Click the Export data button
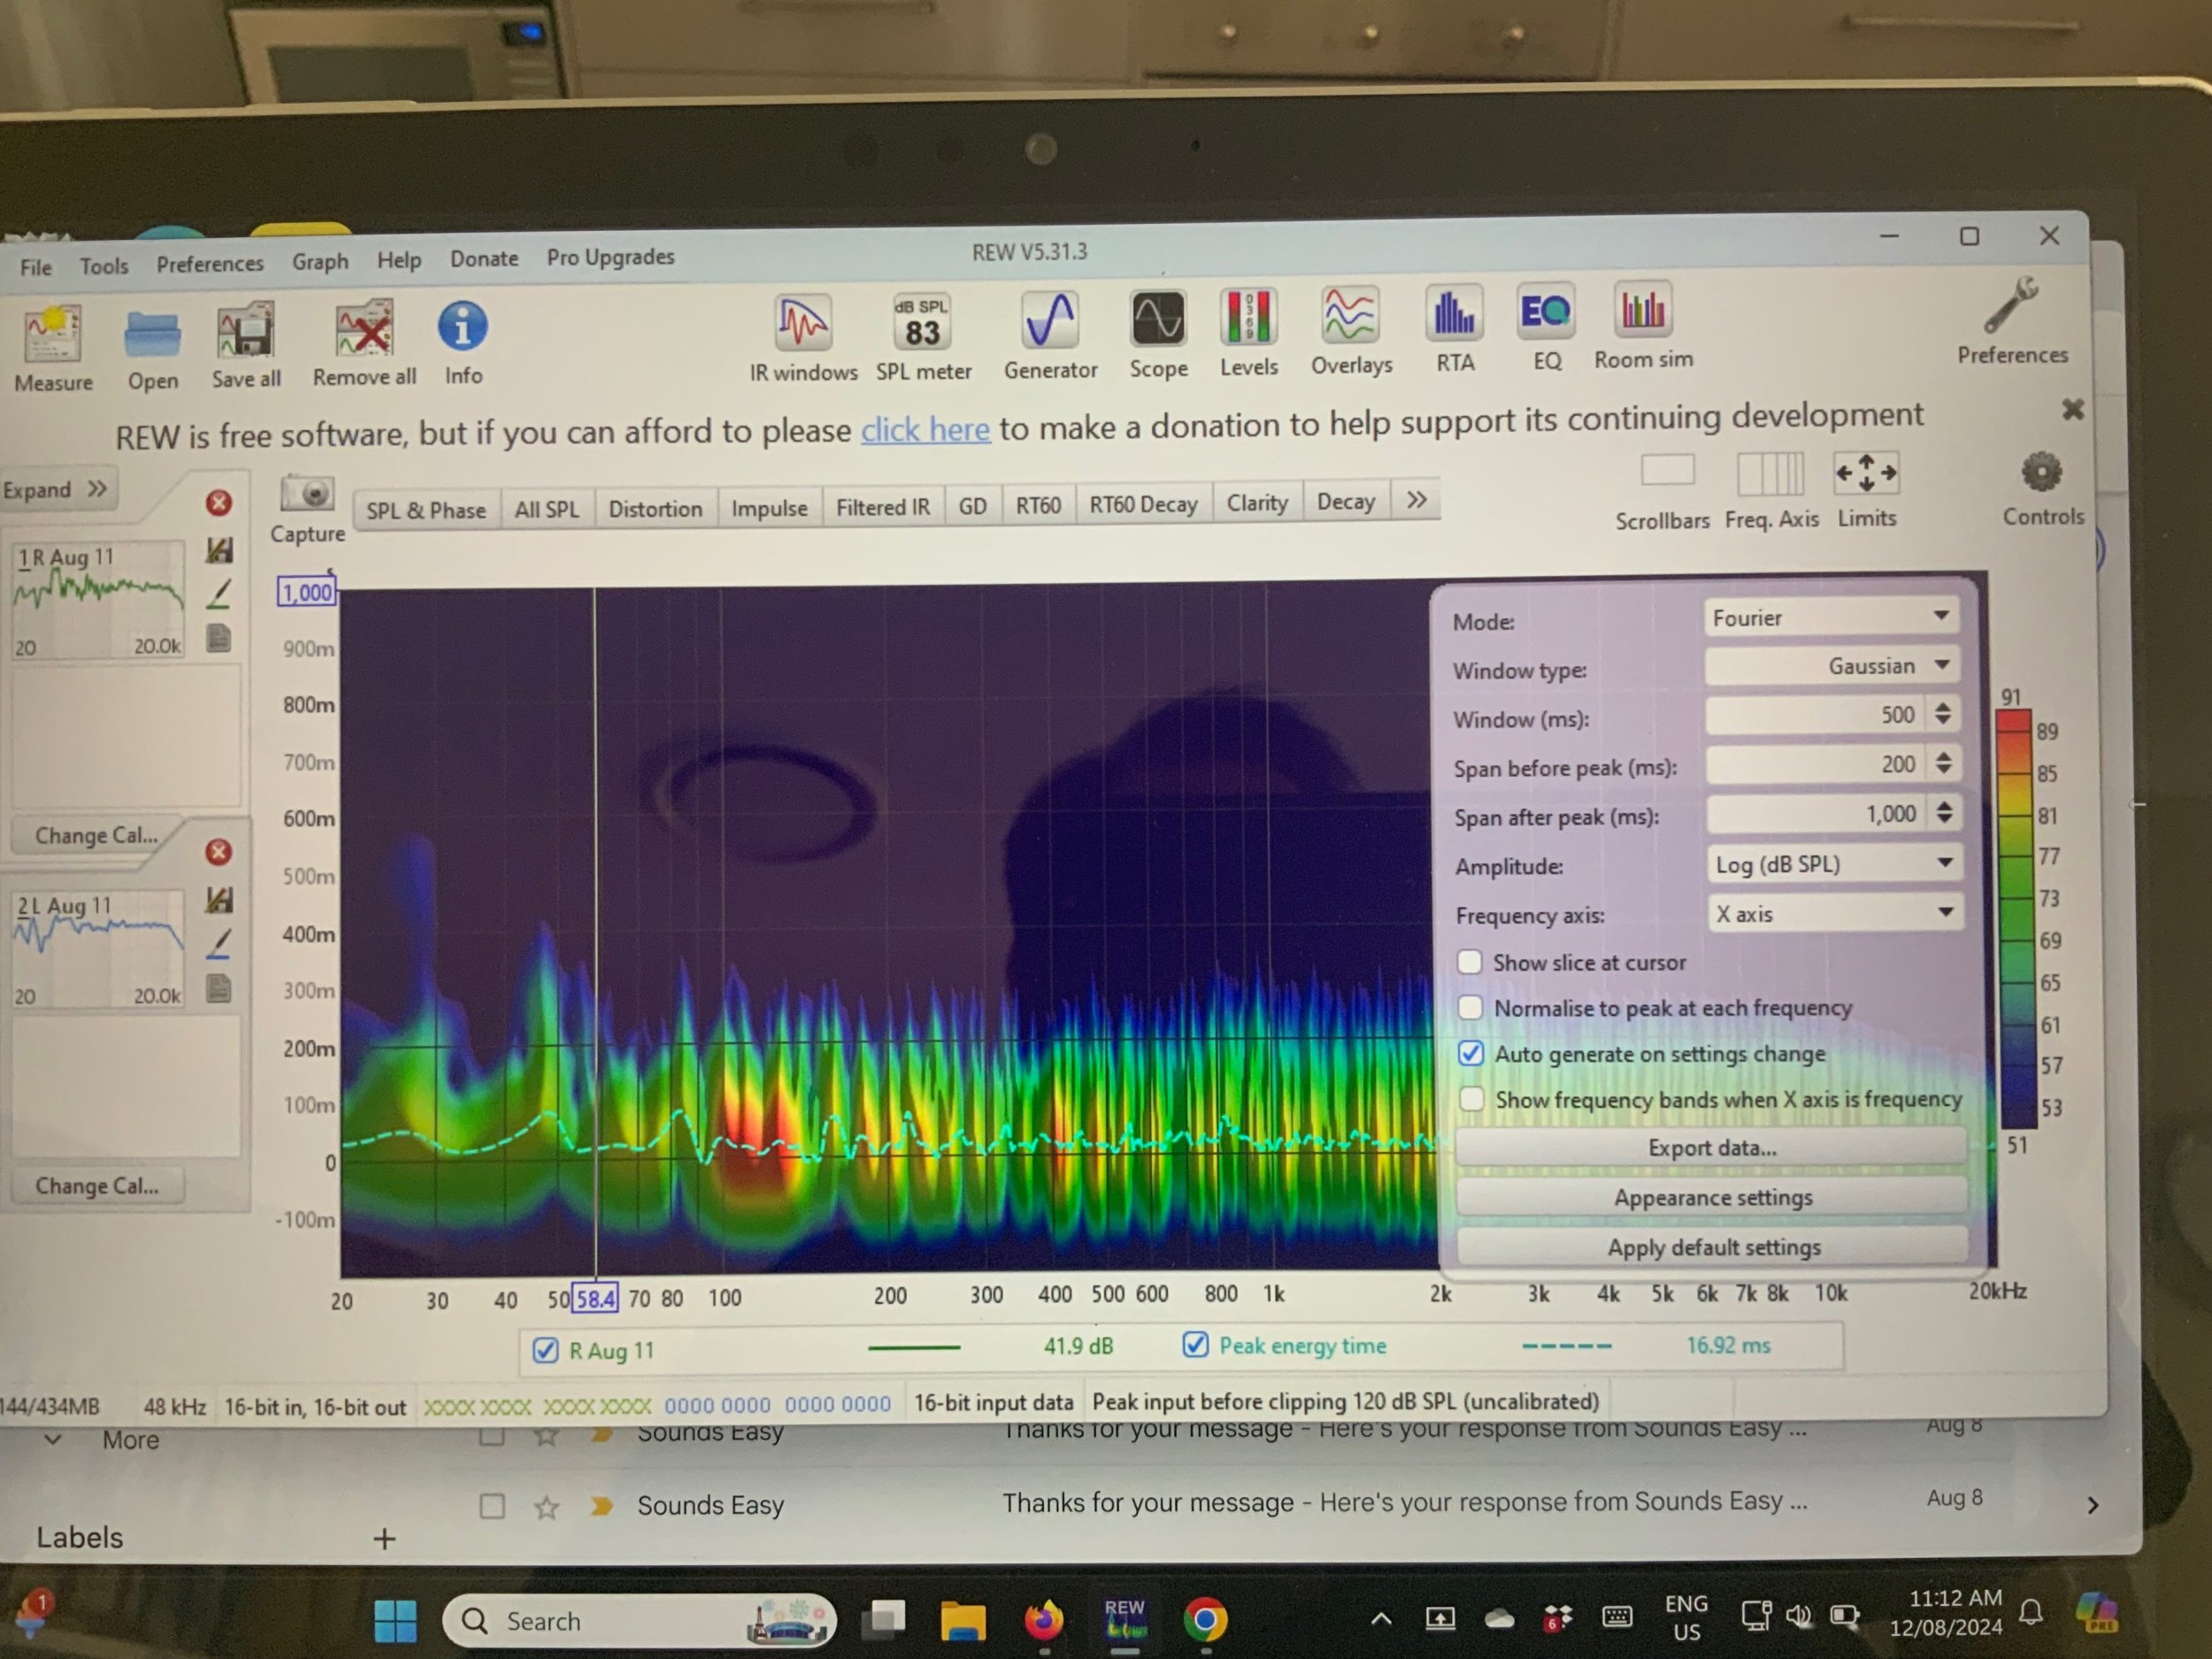 click(1711, 1148)
